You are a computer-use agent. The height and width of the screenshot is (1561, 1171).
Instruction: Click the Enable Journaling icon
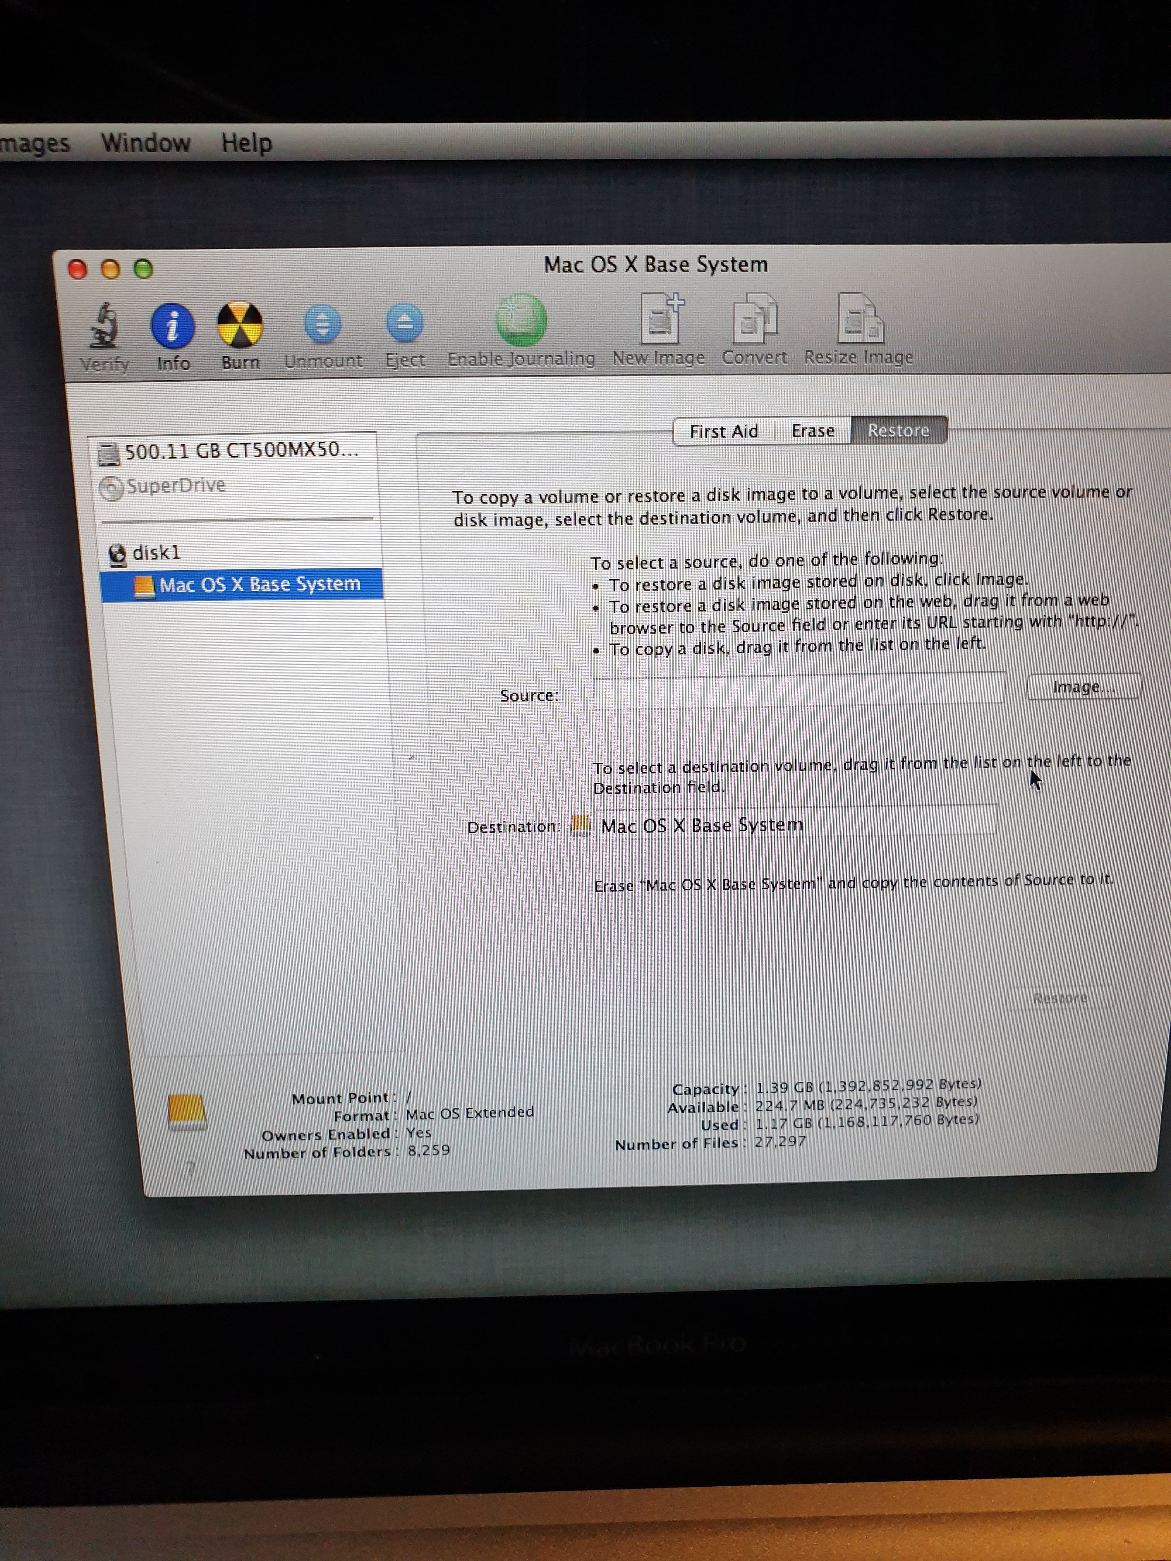pos(521,321)
